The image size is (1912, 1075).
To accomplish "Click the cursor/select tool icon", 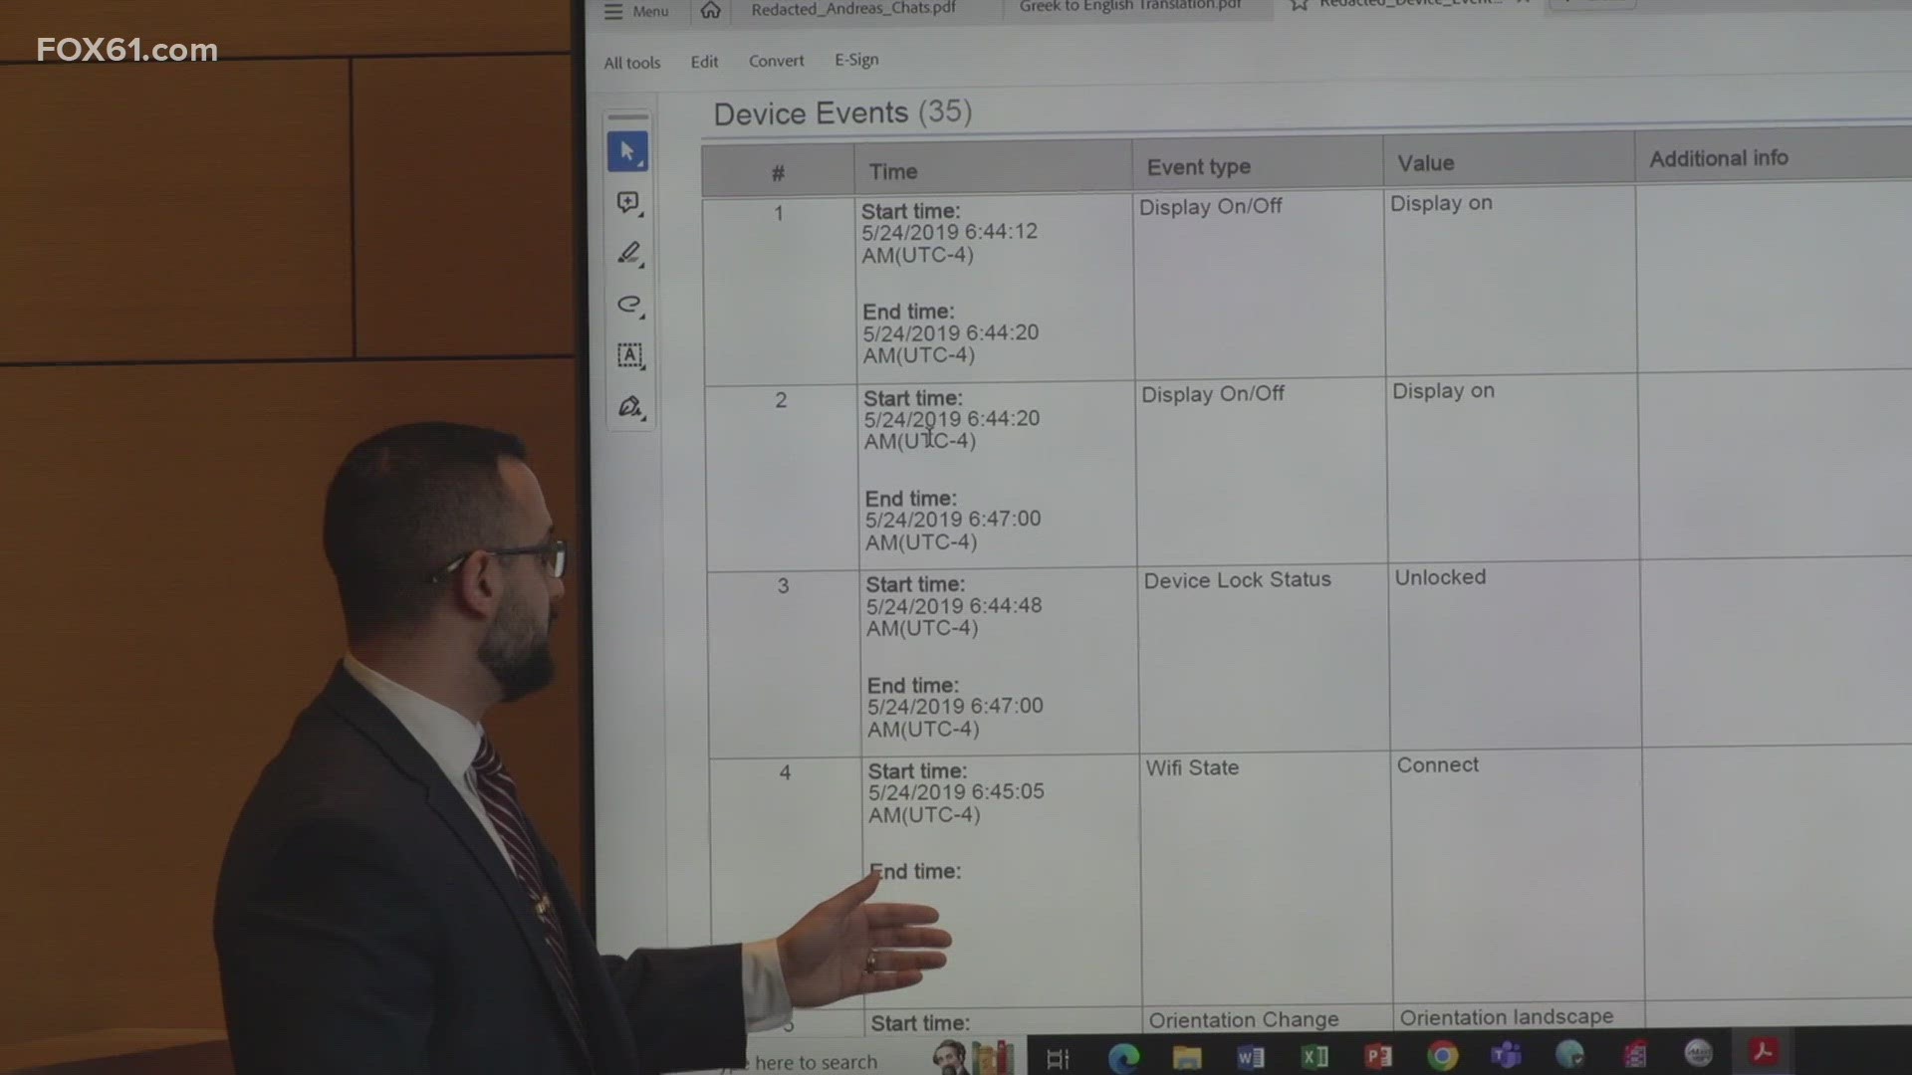I will [627, 148].
